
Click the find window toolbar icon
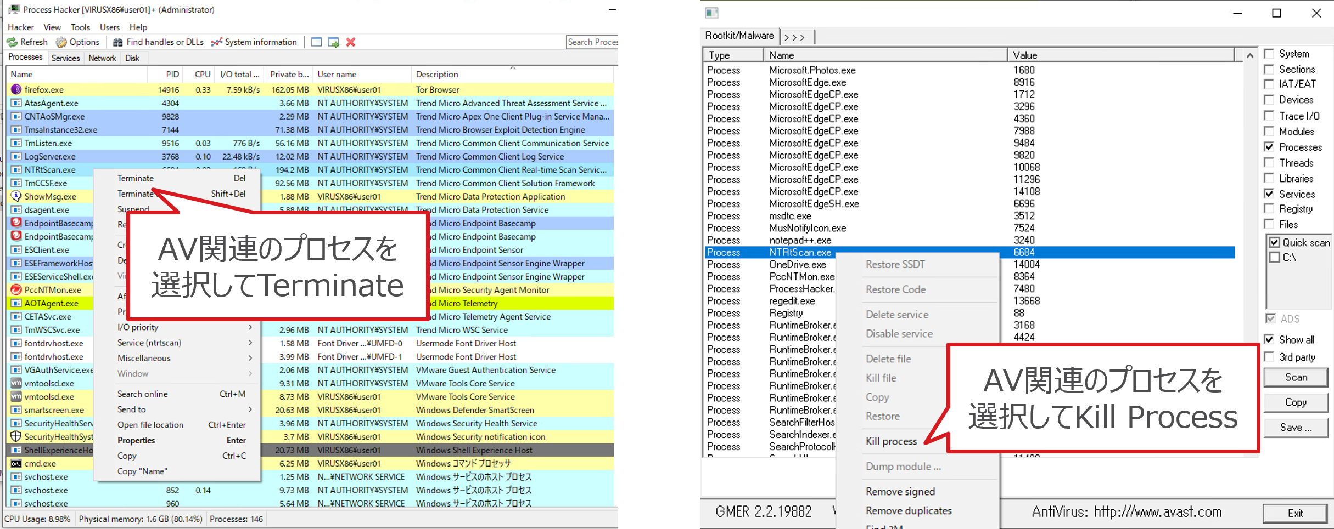[x=316, y=42]
